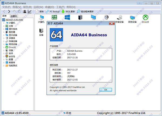Click OK in the 关于 AIDA64 dialog
Image resolution: width=162 pixels, height=116 pixels.
pyautogui.click(x=106, y=90)
